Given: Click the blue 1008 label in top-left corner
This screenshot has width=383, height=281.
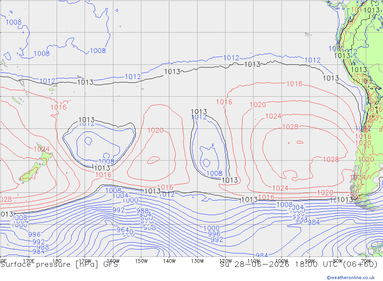Looking at the screenshot, I should point(14,22).
